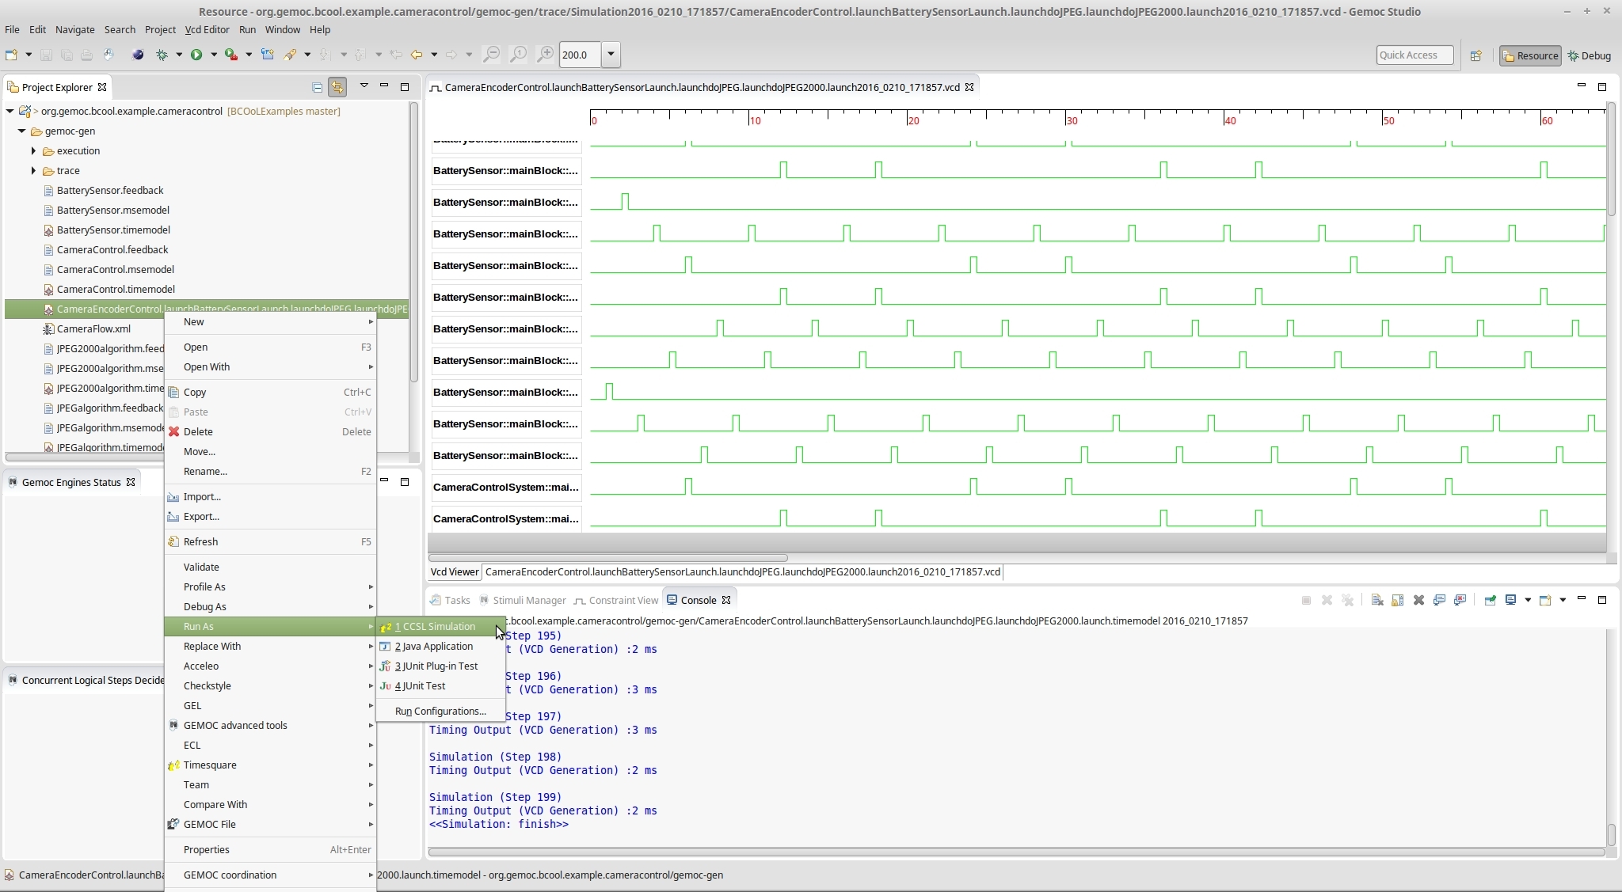Collapse the gemoc-gen folder
The image size is (1622, 892).
point(22,131)
